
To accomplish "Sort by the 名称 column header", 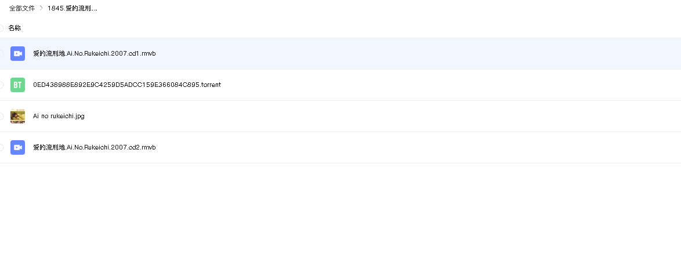I will coord(15,28).
